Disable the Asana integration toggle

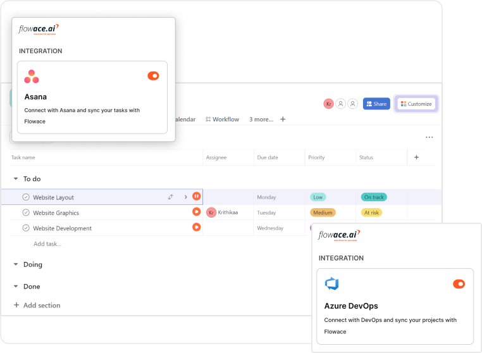(x=153, y=76)
